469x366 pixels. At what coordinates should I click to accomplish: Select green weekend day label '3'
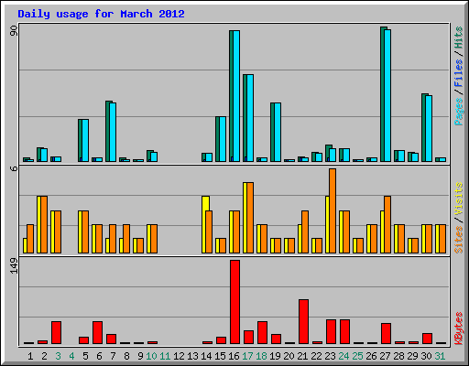[58, 356]
